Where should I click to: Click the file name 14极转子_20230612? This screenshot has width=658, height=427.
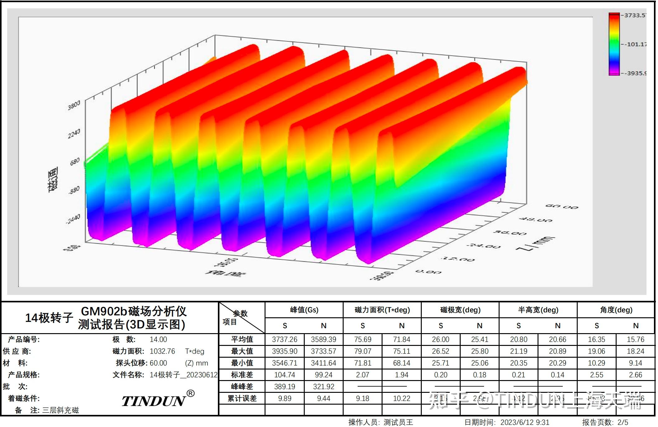point(184,375)
